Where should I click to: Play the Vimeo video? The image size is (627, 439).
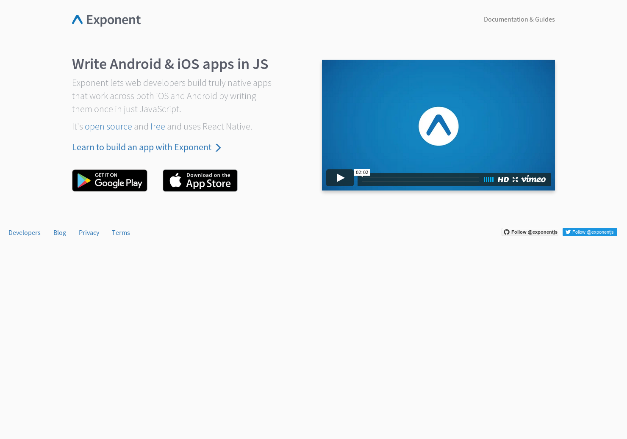coord(340,178)
